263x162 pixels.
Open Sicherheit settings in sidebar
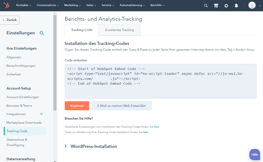coord(14,74)
